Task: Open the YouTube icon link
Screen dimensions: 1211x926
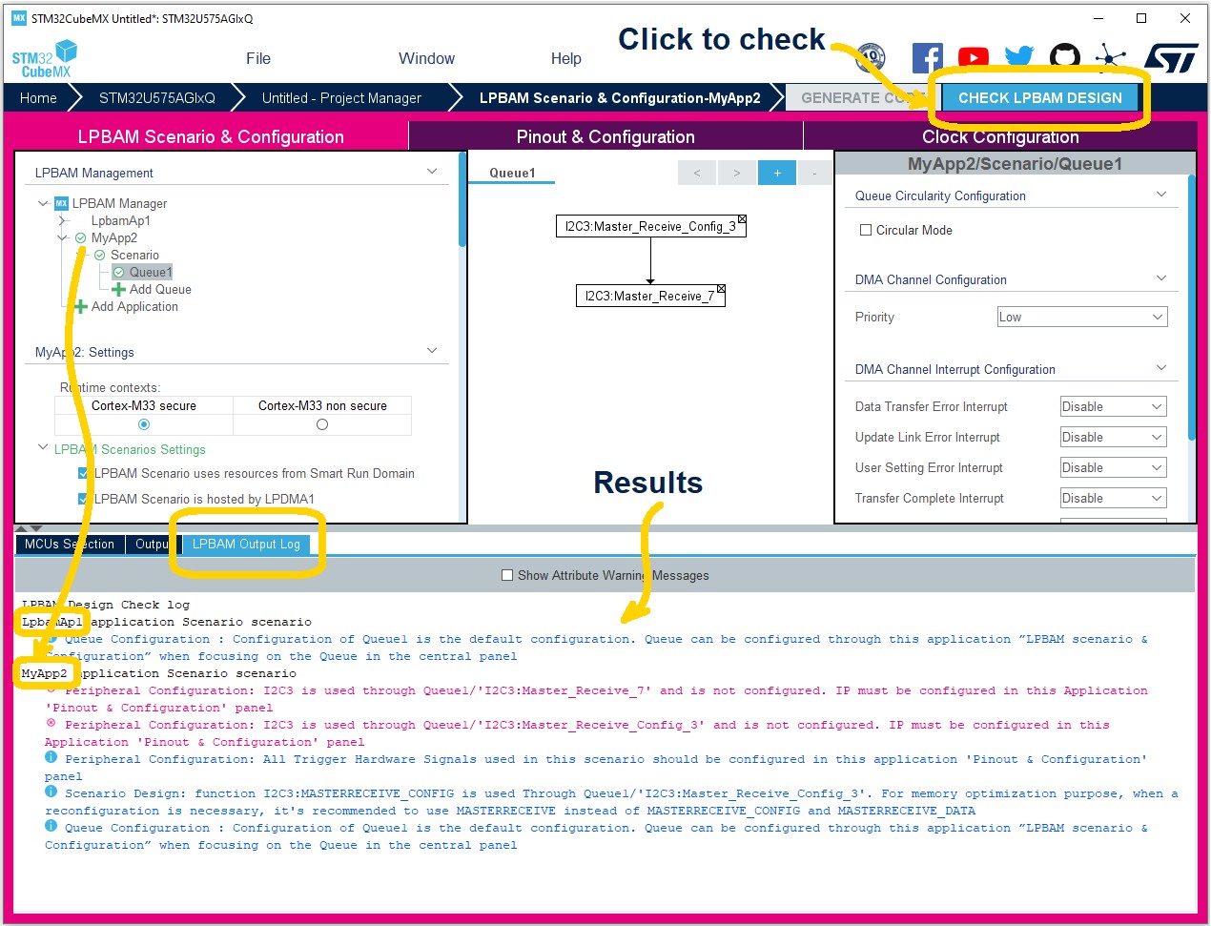Action: [x=973, y=58]
